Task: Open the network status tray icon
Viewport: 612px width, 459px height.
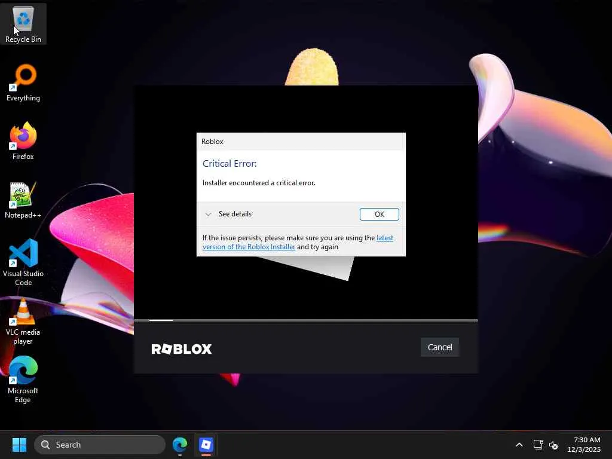Action: tap(538, 445)
